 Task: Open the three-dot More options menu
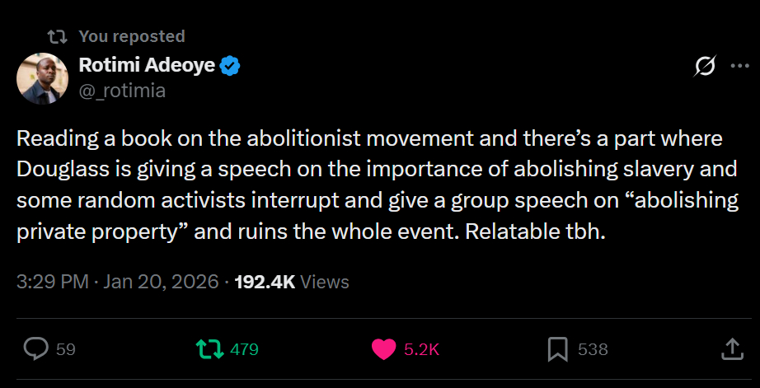click(739, 67)
